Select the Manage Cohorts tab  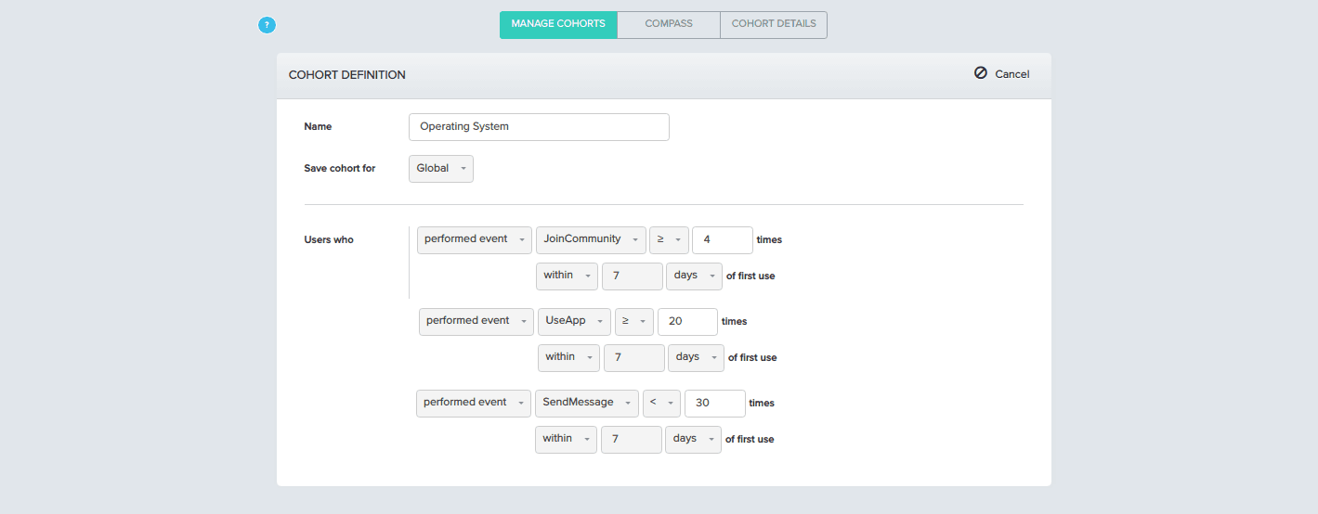click(558, 24)
